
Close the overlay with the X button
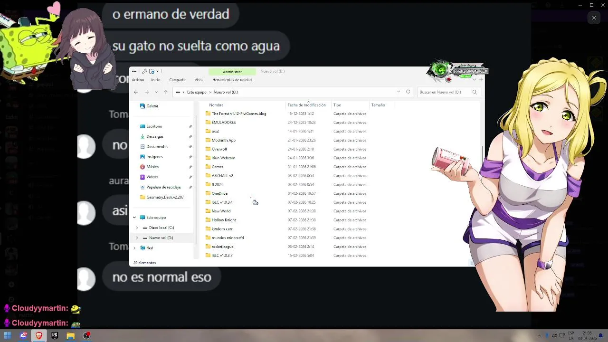pyautogui.click(x=594, y=18)
